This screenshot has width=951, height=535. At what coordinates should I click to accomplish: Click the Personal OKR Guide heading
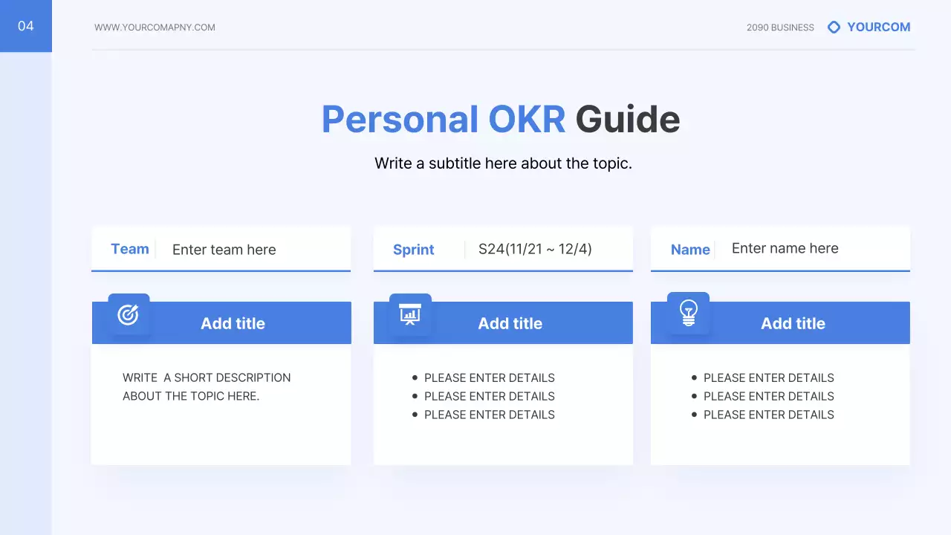coord(500,120)
